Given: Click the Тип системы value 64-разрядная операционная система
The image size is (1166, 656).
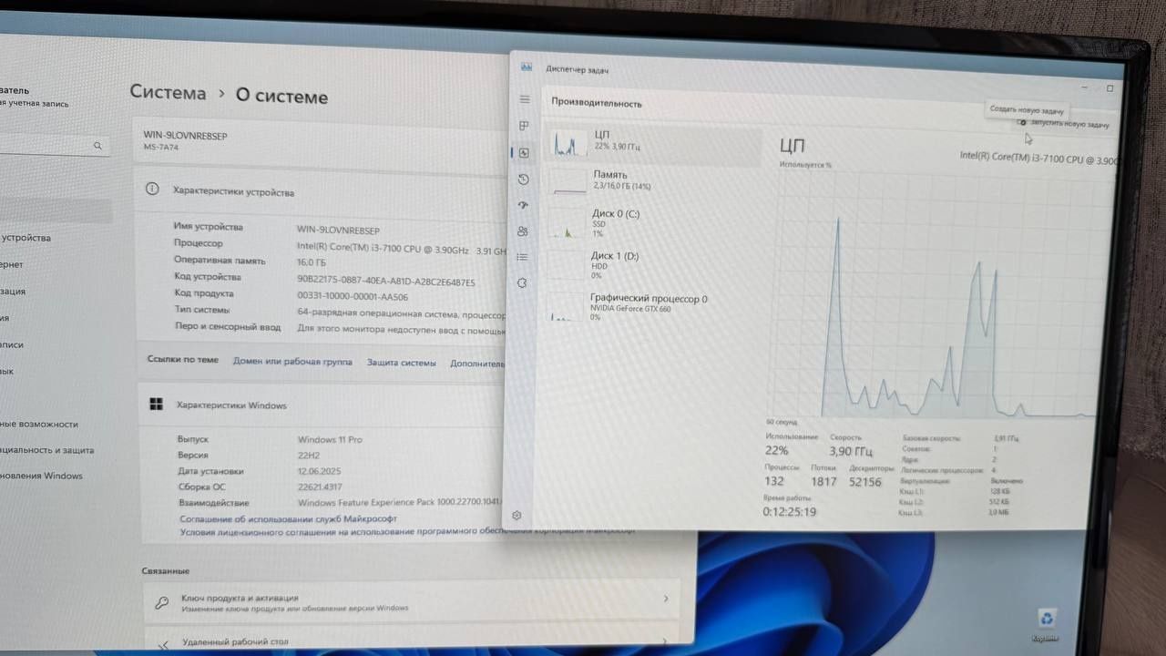Looking at the screenshot, I should click(402, 313).
